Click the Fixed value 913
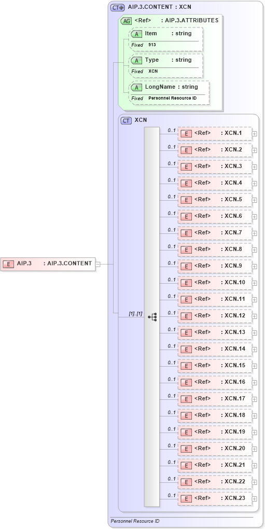Viewport: 265px width, 529px height. (152, 45)
